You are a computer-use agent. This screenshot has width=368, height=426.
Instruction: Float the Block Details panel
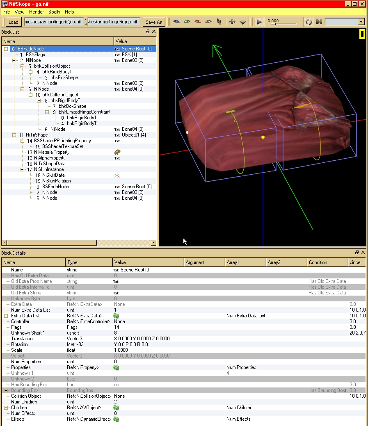pos(357,253)
